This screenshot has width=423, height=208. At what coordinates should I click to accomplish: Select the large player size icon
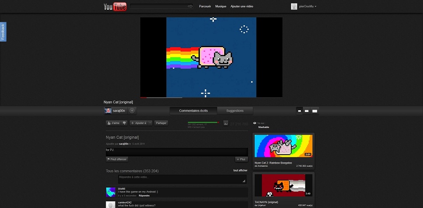coord(315,111)
